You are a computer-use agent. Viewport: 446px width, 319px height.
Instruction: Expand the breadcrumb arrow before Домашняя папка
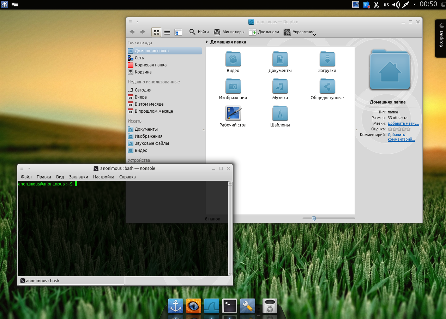point(207,42)
